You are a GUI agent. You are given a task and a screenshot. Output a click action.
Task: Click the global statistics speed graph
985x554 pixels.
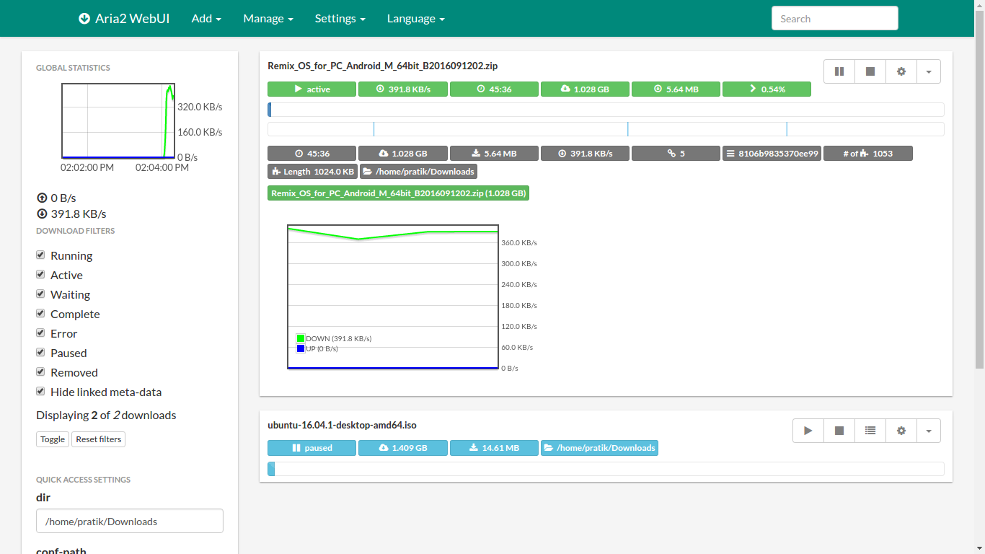tap(119, 121)
